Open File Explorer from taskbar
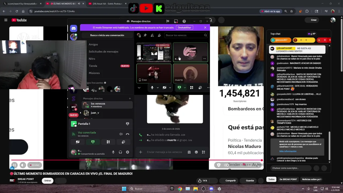 click(196, 189)
